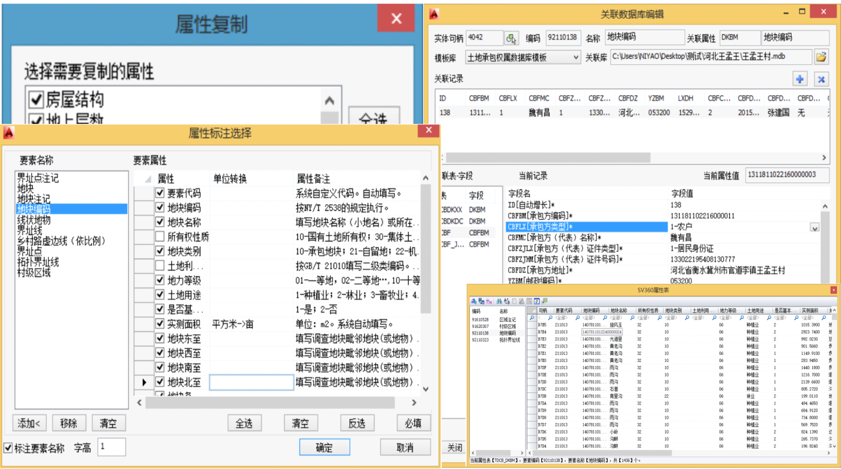Click the 关联记录 horizontal scrollbar
This screenshot has height=469, width=841.
click(x=547, y=157)
